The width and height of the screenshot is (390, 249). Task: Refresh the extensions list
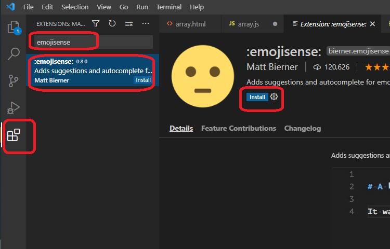point(112,23)
